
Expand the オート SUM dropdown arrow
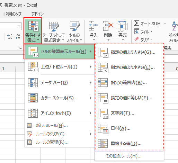[165, 24]
